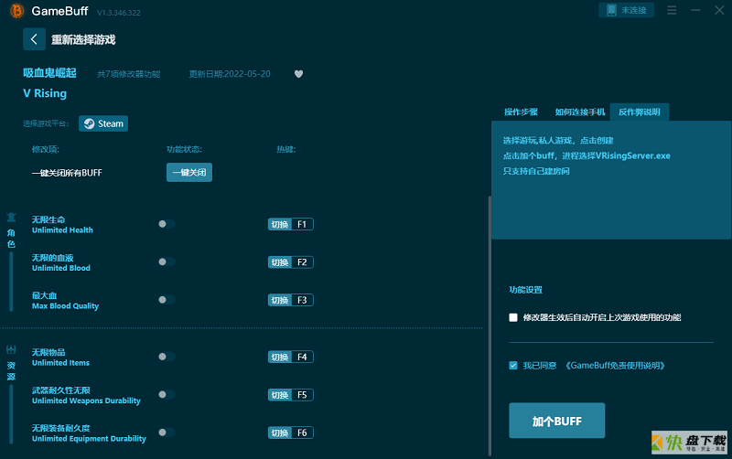The image size is (732, 459).
Task: Switch to the 如何连接手机 tab
Action: pos(580,112)
